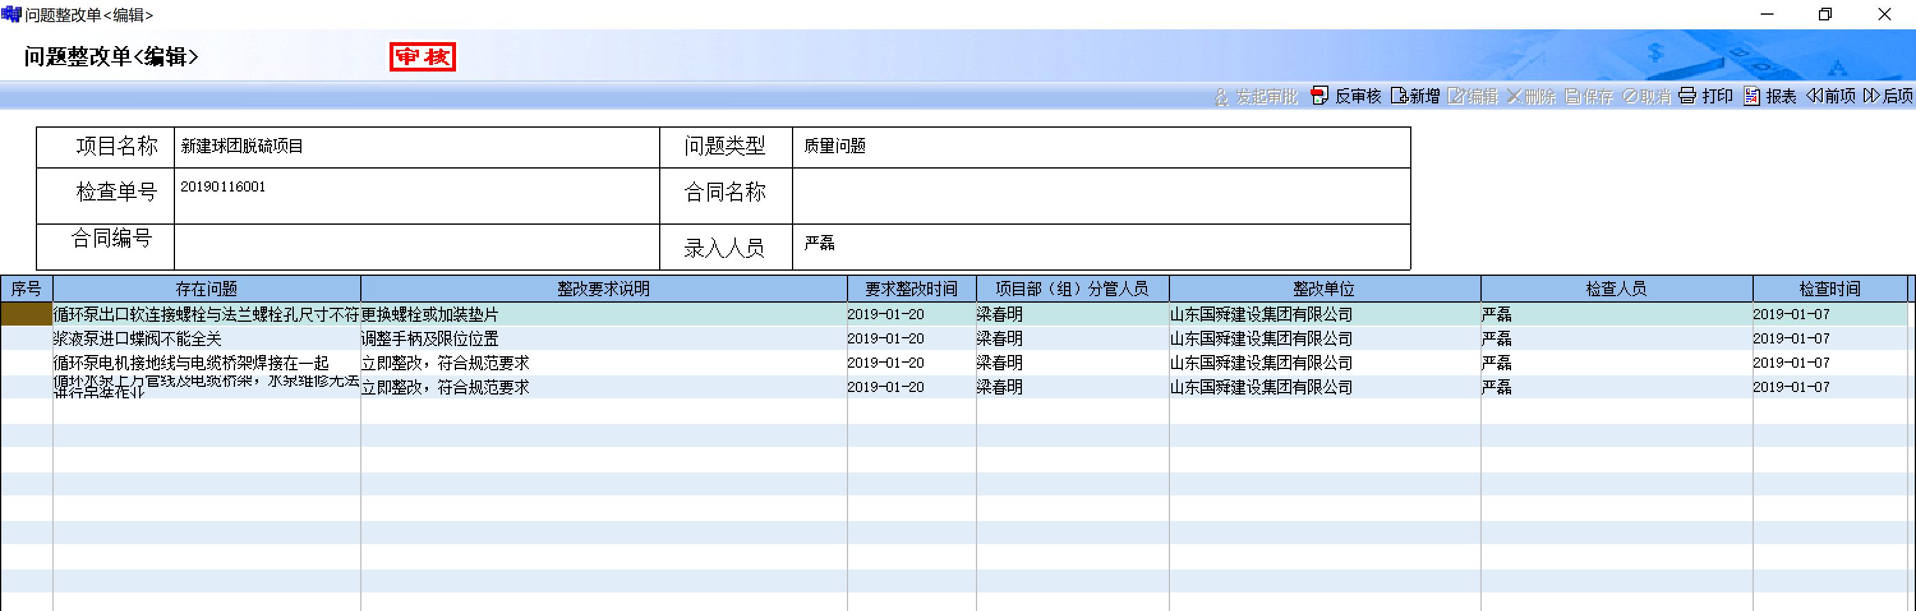Viewport: 1916px width, 611px height.
Task: Click the 检查单号 field 20190116001
Action: click(416, 195)
